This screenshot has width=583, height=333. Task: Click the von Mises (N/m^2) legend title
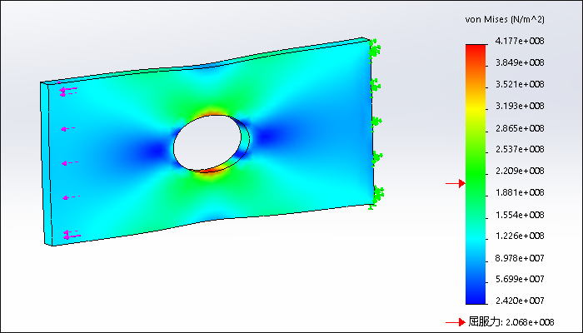505,20
